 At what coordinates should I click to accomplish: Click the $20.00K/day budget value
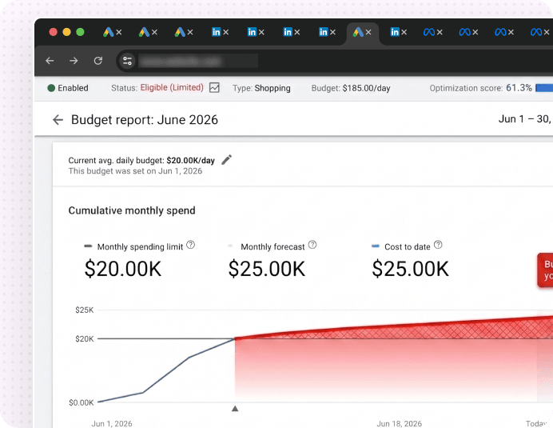[190, 160]
